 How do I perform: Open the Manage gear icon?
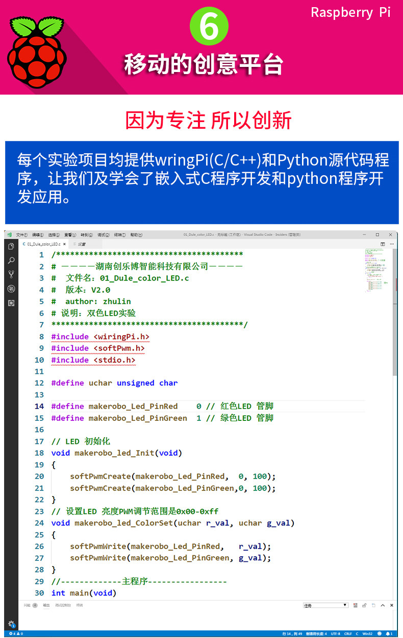[x=11, y=624]
